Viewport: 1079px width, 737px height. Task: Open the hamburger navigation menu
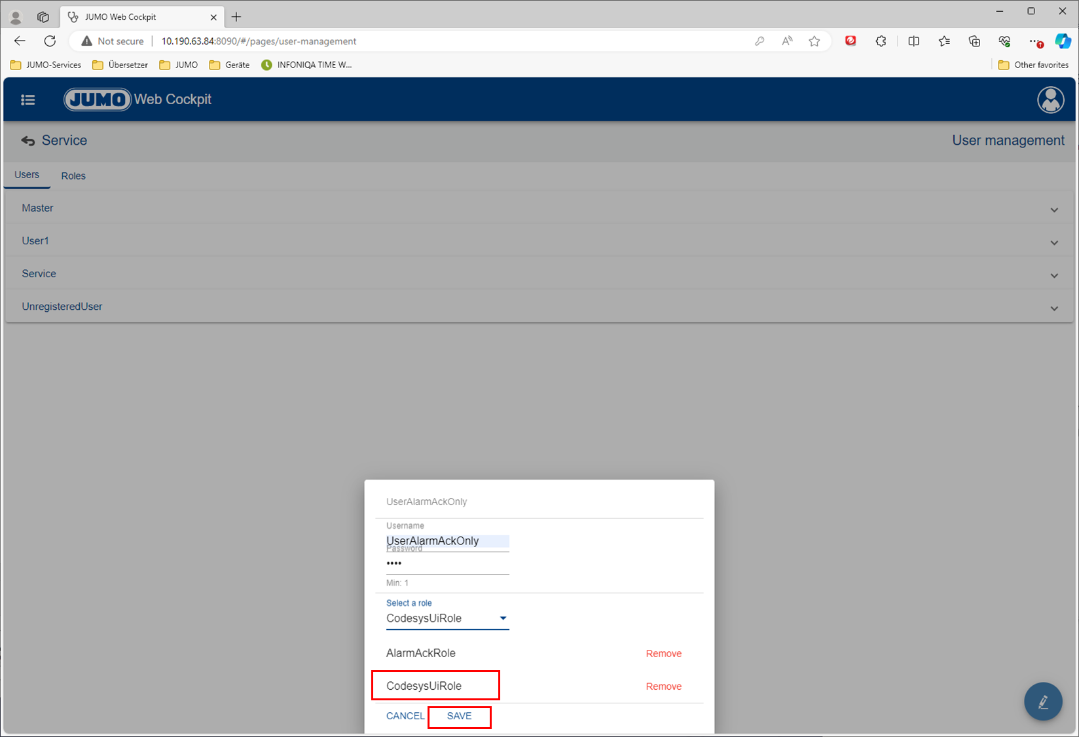pyautogui.click(x=27, y=100)
